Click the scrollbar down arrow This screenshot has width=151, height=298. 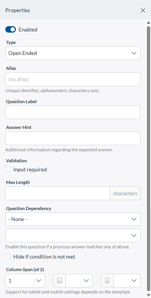pyautogui.click(x=148, y=295)
